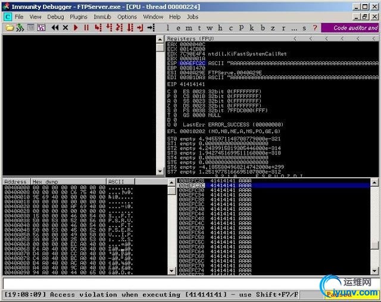Show Breakpoints via b button
The height and width of the screenshot is (302, 381).
(263, 28)
